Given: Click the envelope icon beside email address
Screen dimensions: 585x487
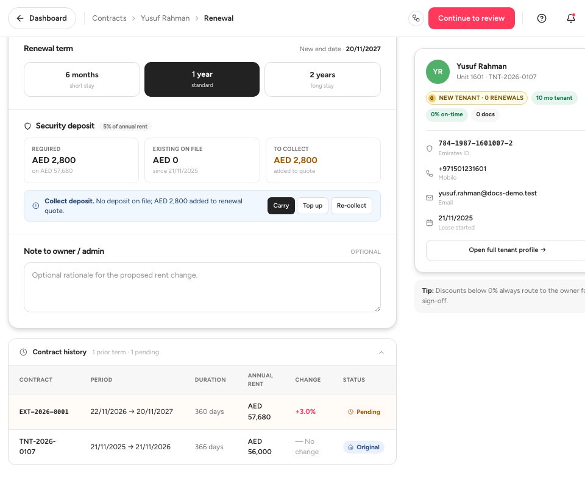Looking at the screenshot, I should click(x=430, y=198).
